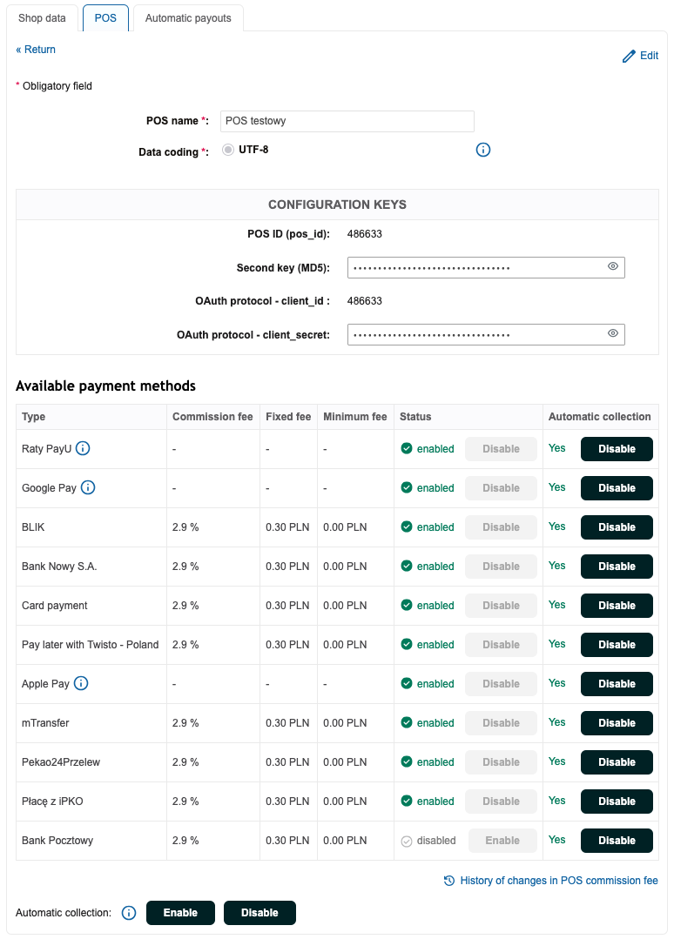Click the Google Pay info icon

click(x=88, y=488)
